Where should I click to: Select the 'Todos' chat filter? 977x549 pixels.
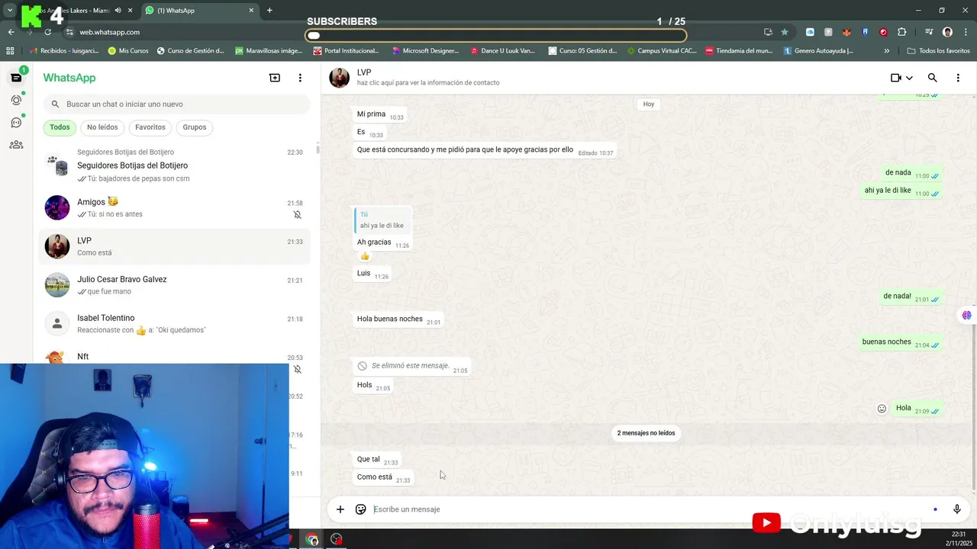click(60, 127)
